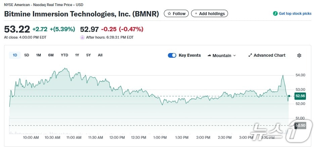Show the 5Y range chart
The height and width of the screenshot is (147, 317).
[x=88, y=55]
